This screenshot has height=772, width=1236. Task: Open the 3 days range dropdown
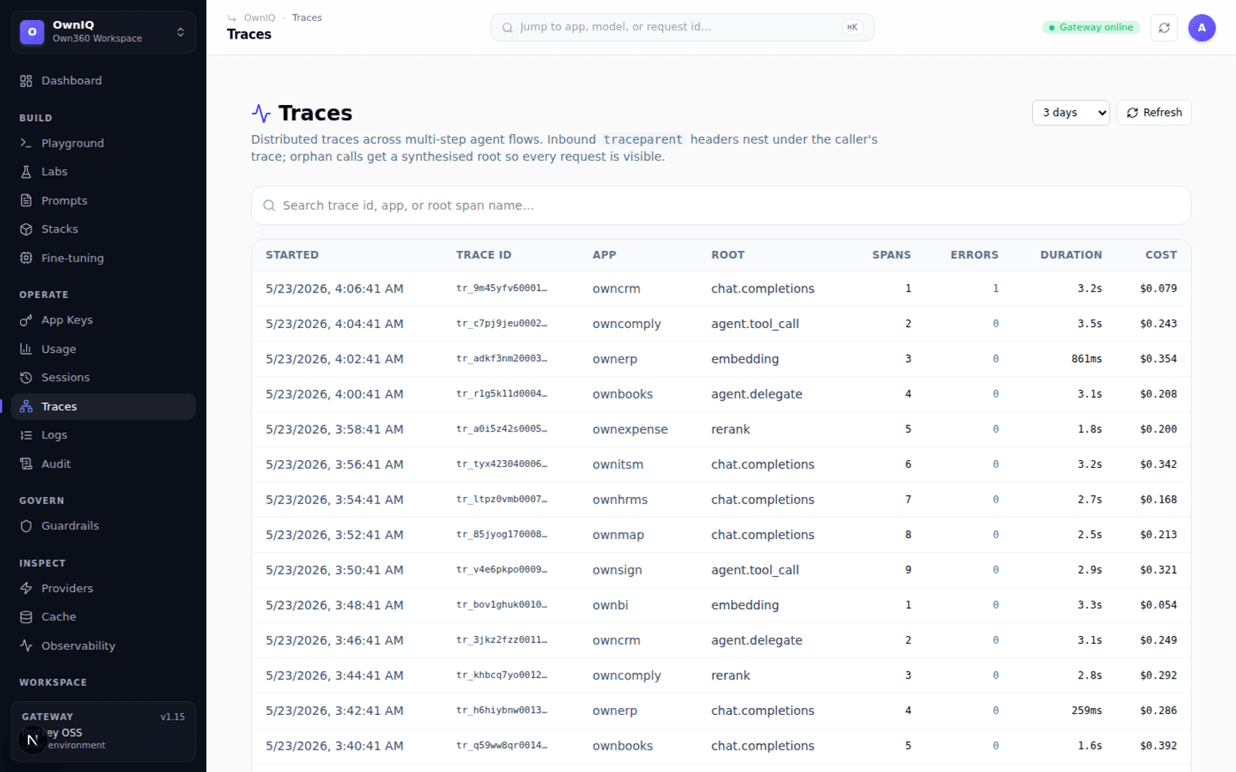(1071, 113)
